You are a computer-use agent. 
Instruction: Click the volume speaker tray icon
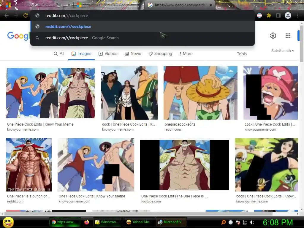pos(252,222)
